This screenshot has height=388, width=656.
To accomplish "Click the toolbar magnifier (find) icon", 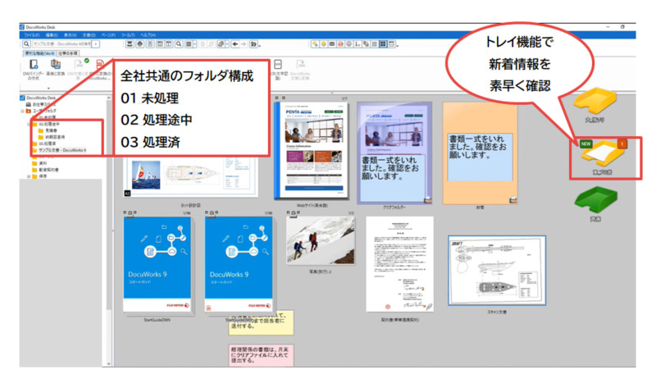I will [179, 44].
